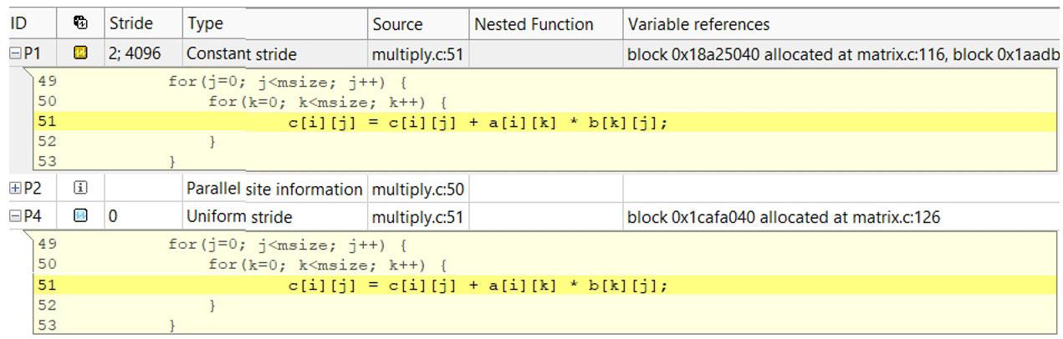The width and height of the screenshot is (1063, 339).
Task: Click the yellow constant stride icon in P1
Action: click(81, 53)
